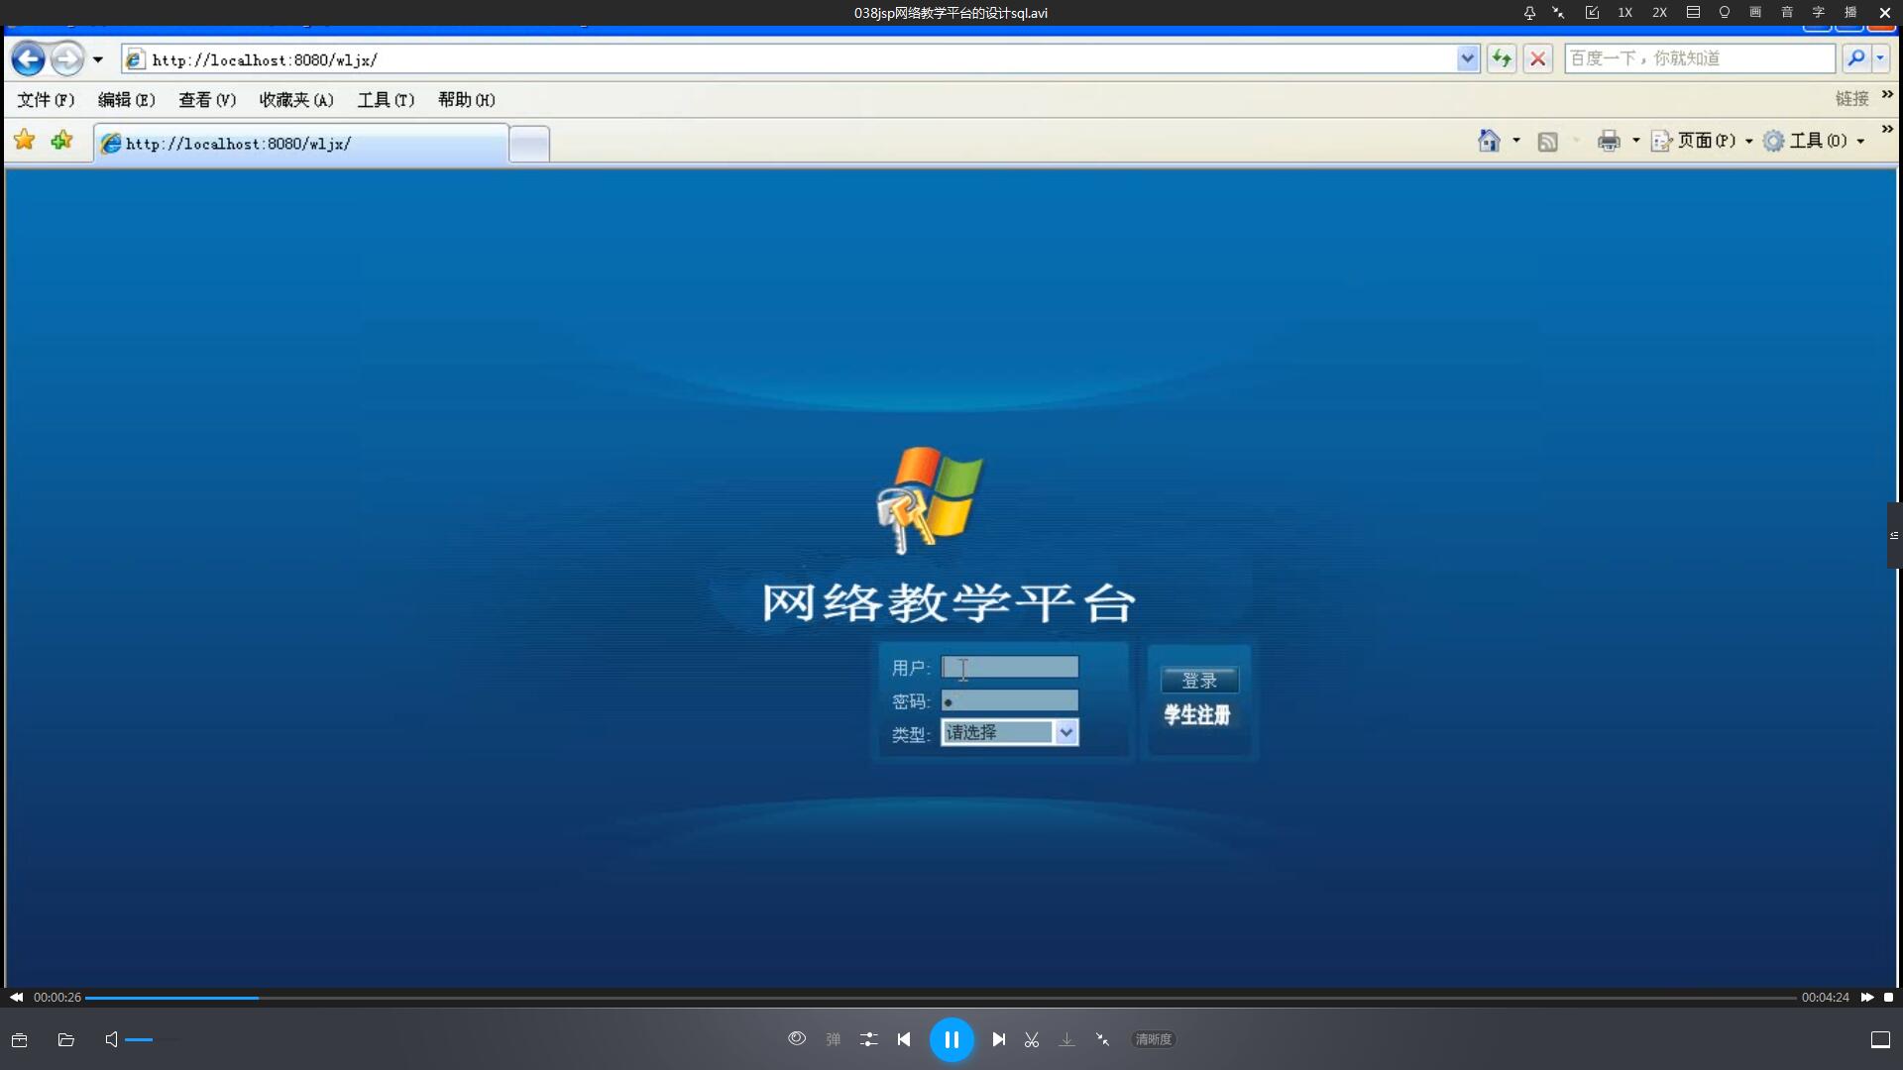Seek on the video progress bar
The image size is (1903, 1070).
click(941, 998)
